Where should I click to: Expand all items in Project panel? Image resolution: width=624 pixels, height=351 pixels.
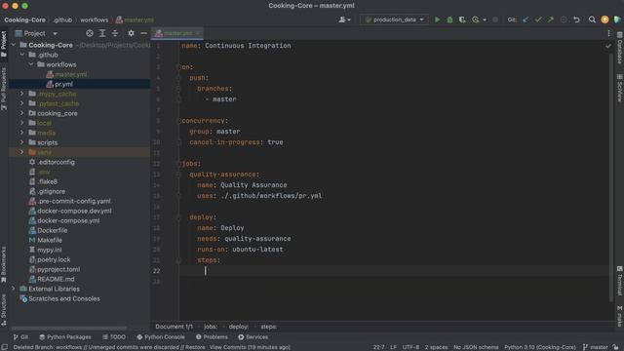102,33
